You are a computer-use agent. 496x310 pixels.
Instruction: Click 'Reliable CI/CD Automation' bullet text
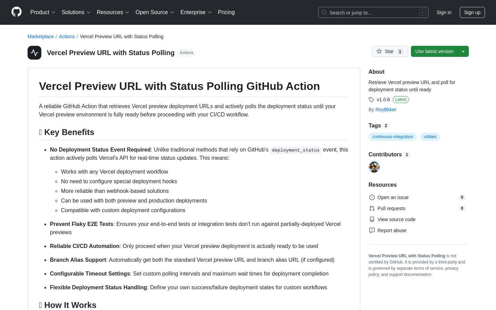pos(85,246)
